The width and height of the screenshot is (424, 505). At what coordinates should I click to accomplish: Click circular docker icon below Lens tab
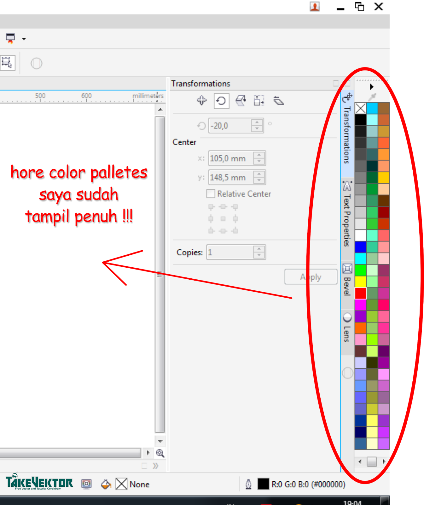[x=347, y=373]
